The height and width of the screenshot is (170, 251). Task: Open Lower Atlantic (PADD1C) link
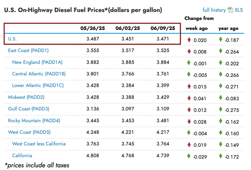pos(38,85)
